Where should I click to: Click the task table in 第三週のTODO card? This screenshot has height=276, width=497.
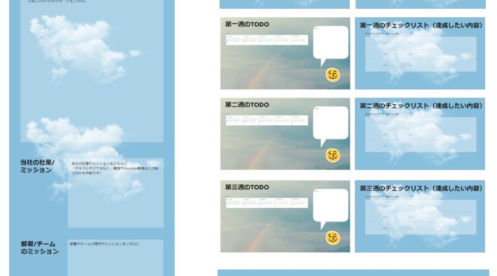click(x=267, y=203)
